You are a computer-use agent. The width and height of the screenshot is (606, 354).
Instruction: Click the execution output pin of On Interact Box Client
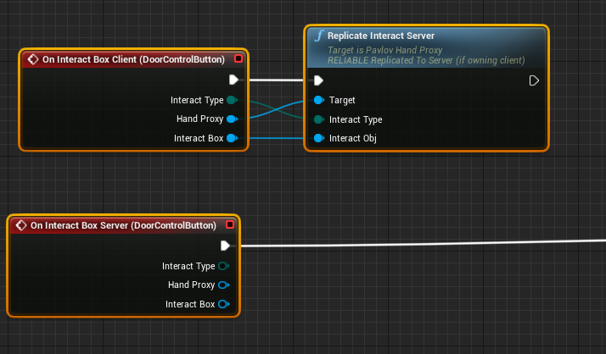(233, 80)
